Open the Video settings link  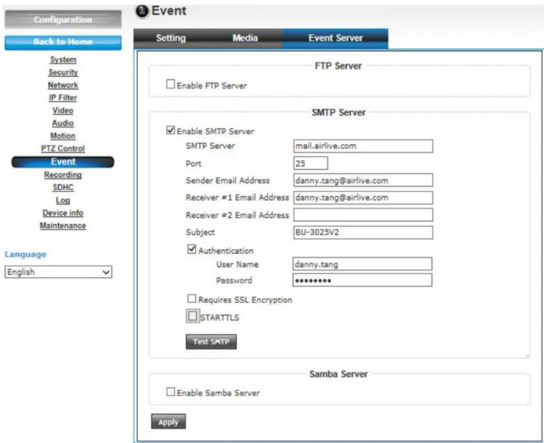pyautogui.click(x=63, y=110)
